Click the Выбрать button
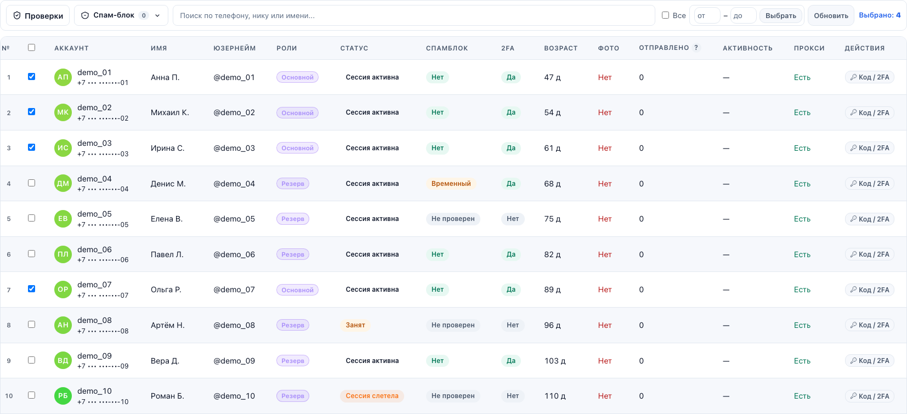907x414 pixels. tap(781, 15)
